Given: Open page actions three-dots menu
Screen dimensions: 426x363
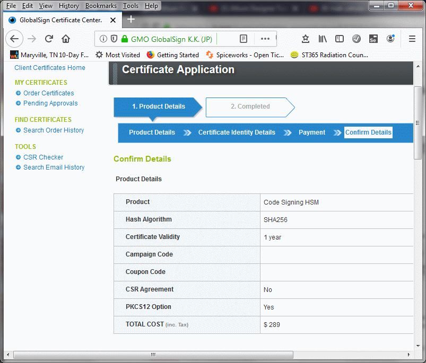Looking at the screenshot, I should 265,39.
